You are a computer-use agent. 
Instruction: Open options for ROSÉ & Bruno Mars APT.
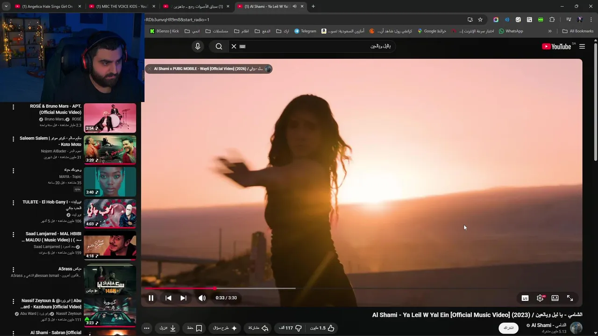coord(13,107)
